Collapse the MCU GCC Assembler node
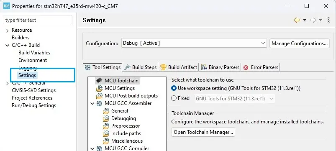 92,103
